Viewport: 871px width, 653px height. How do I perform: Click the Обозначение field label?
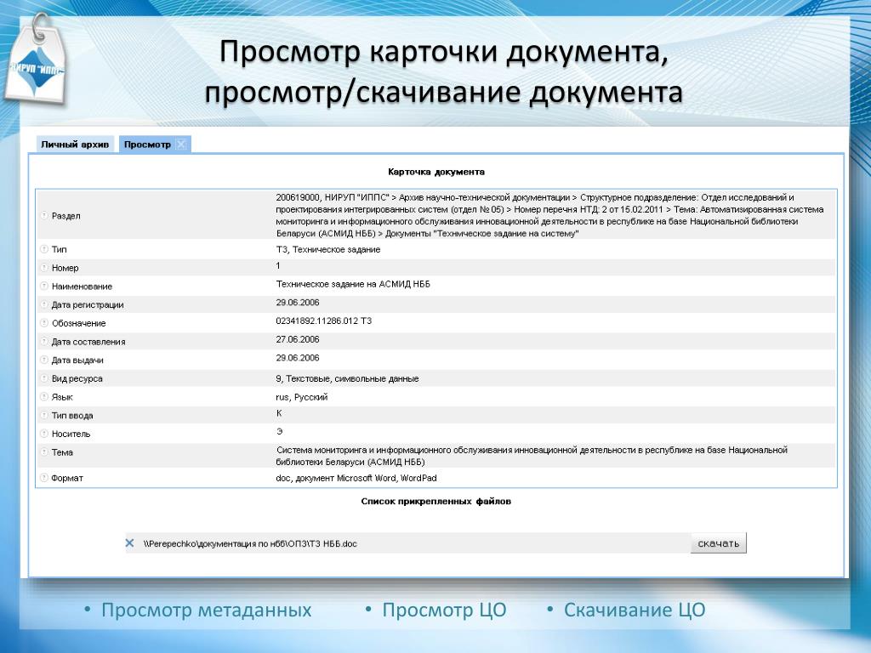pos(79,322)
